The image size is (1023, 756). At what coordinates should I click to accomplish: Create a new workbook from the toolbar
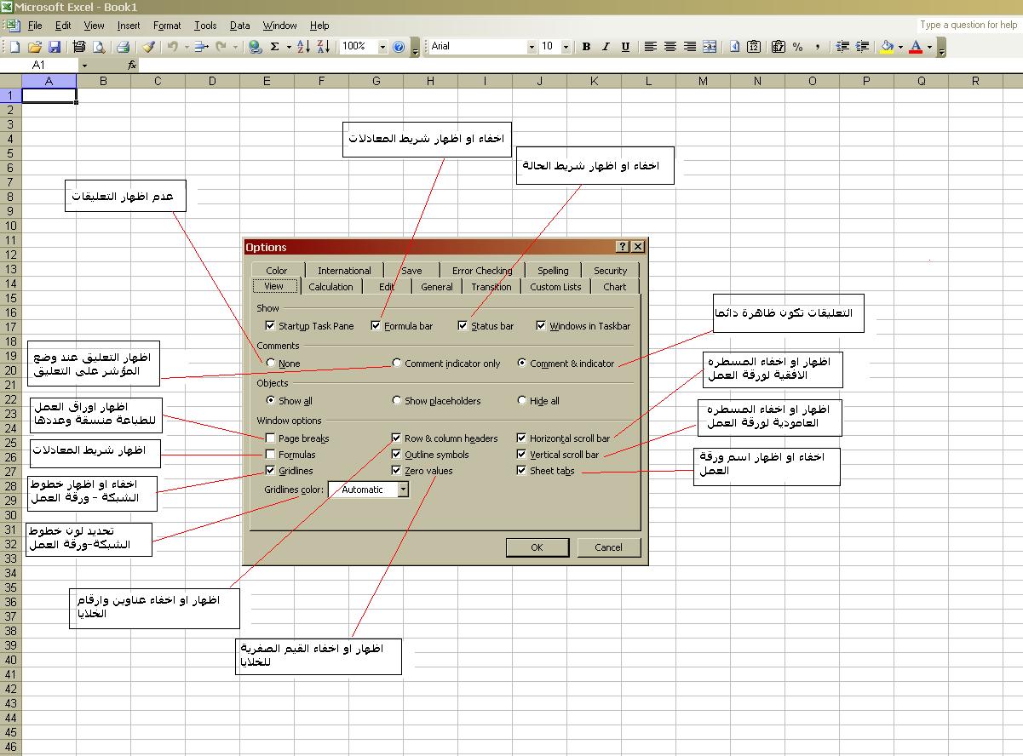click(x=14, y=47)
